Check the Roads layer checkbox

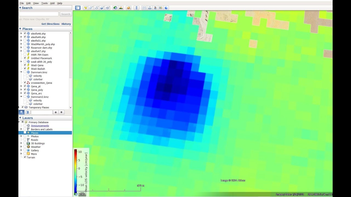(x=25, y=140)
